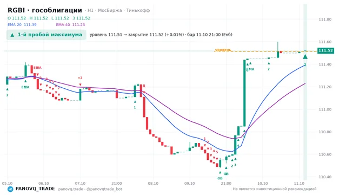Click the 'EMA 40 111.23' legend entry
Image resolution: width=346 pixels, height=195 pixels.
click(x=70, y=24)
